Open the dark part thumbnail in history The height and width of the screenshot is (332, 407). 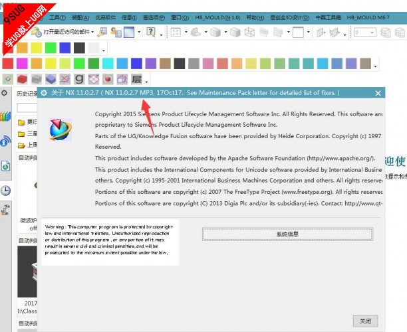[x=27, y=272]
